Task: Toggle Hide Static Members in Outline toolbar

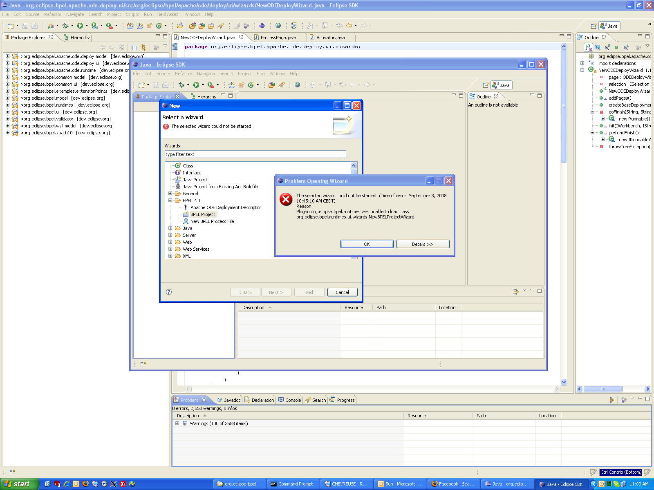Action: [x=607, y=47]
